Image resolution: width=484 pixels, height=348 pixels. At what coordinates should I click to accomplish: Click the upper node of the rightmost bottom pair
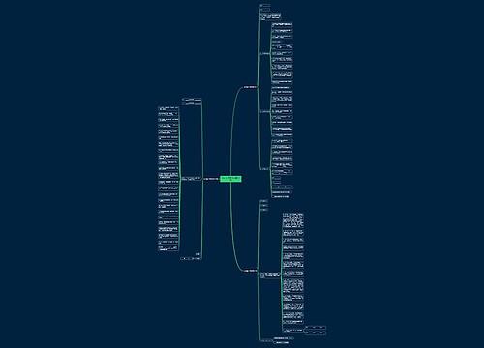tap(316, 328)
